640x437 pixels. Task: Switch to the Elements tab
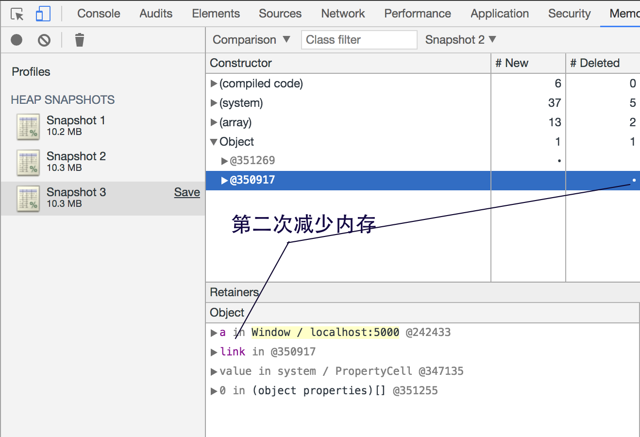216,14
